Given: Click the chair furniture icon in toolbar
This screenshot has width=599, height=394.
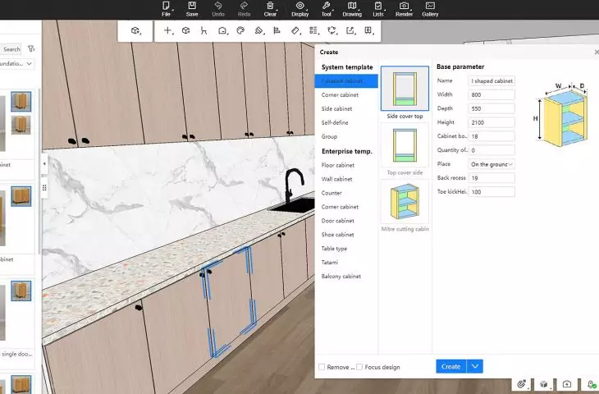Looking at the screenshot, I should point(203,30).
